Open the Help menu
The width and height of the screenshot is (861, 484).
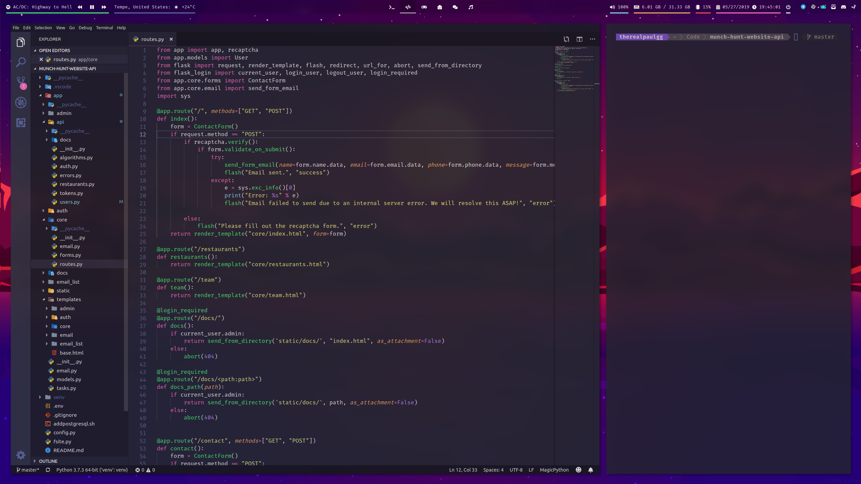tap(121, 28)
